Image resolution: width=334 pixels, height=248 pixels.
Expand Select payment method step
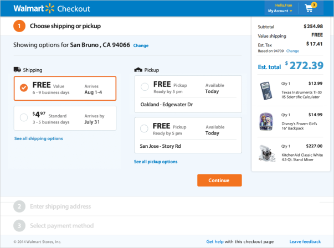pyautogui.click(x=61, y=225)
